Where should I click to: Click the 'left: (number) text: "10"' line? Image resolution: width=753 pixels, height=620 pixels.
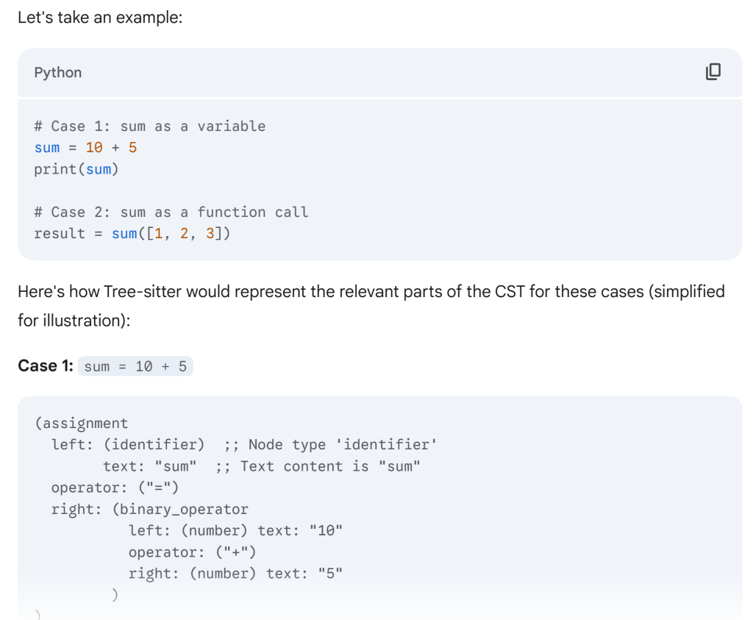[235, 530]
